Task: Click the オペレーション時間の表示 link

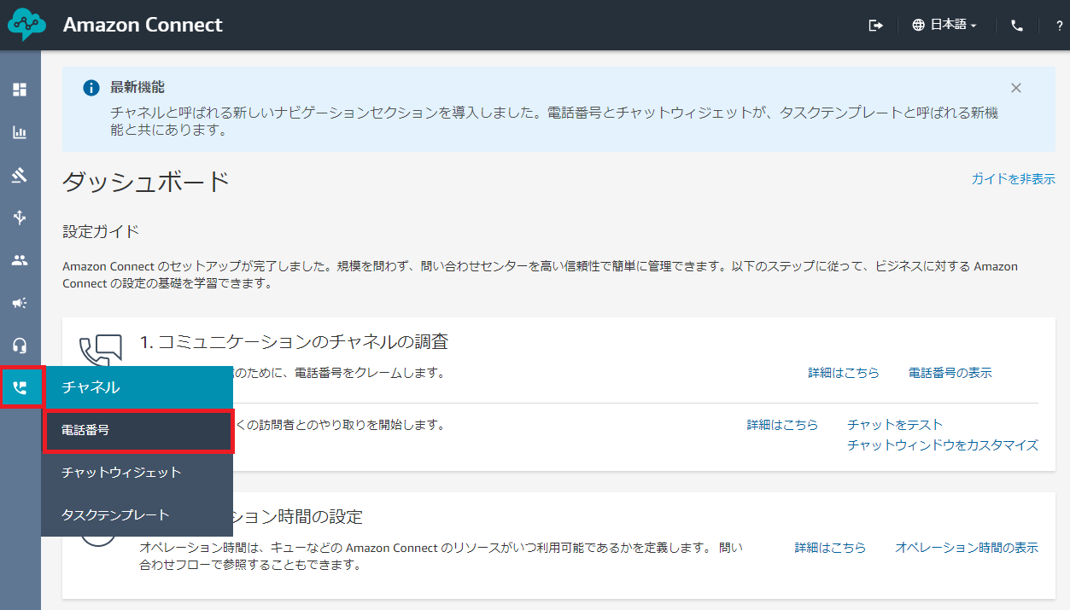Action: 967,548
